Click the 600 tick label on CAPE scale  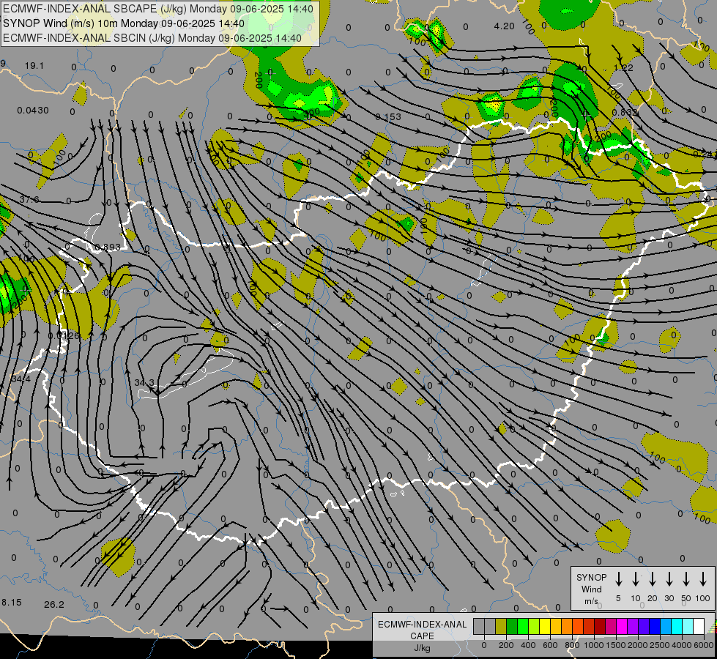coord(550,645)
